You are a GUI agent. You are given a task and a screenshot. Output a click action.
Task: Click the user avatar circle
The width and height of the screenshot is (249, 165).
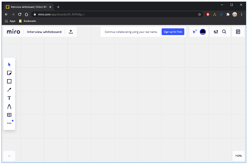(203, 32)
